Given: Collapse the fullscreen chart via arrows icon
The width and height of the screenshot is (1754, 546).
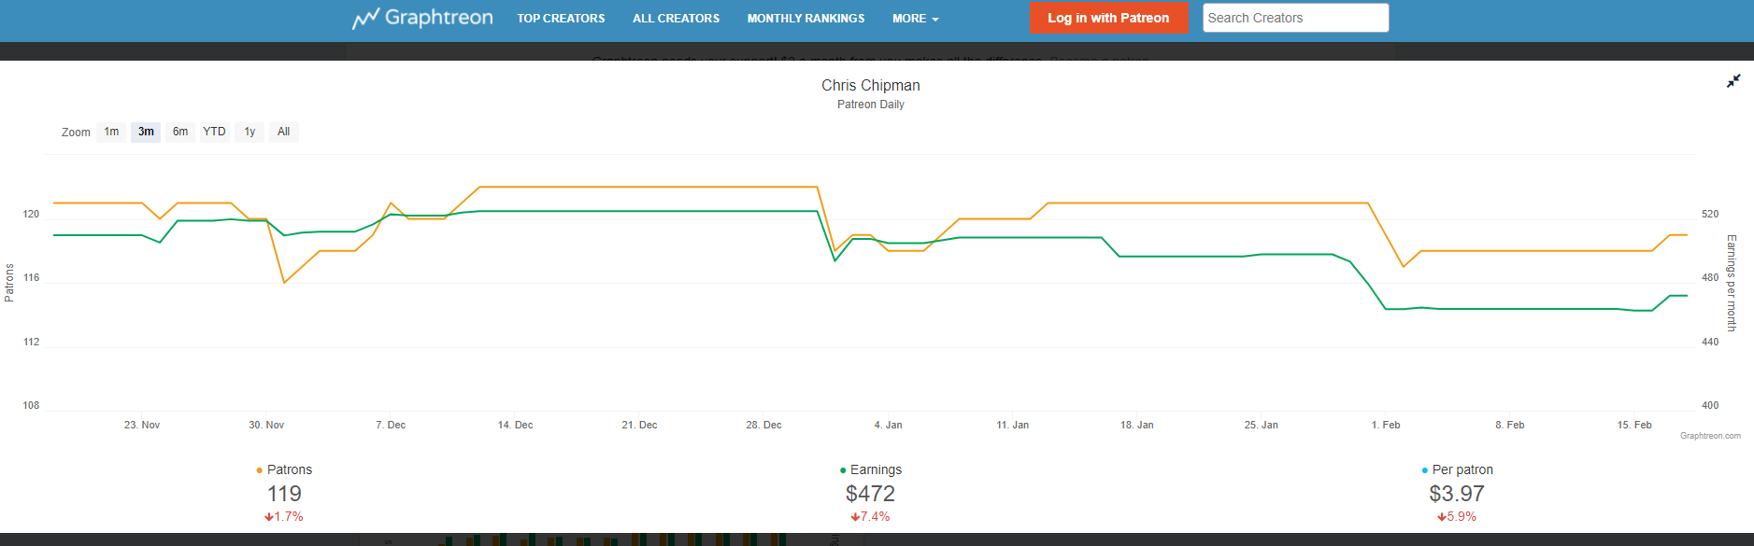Looking at the screenshot, I should pos(1733,81).
